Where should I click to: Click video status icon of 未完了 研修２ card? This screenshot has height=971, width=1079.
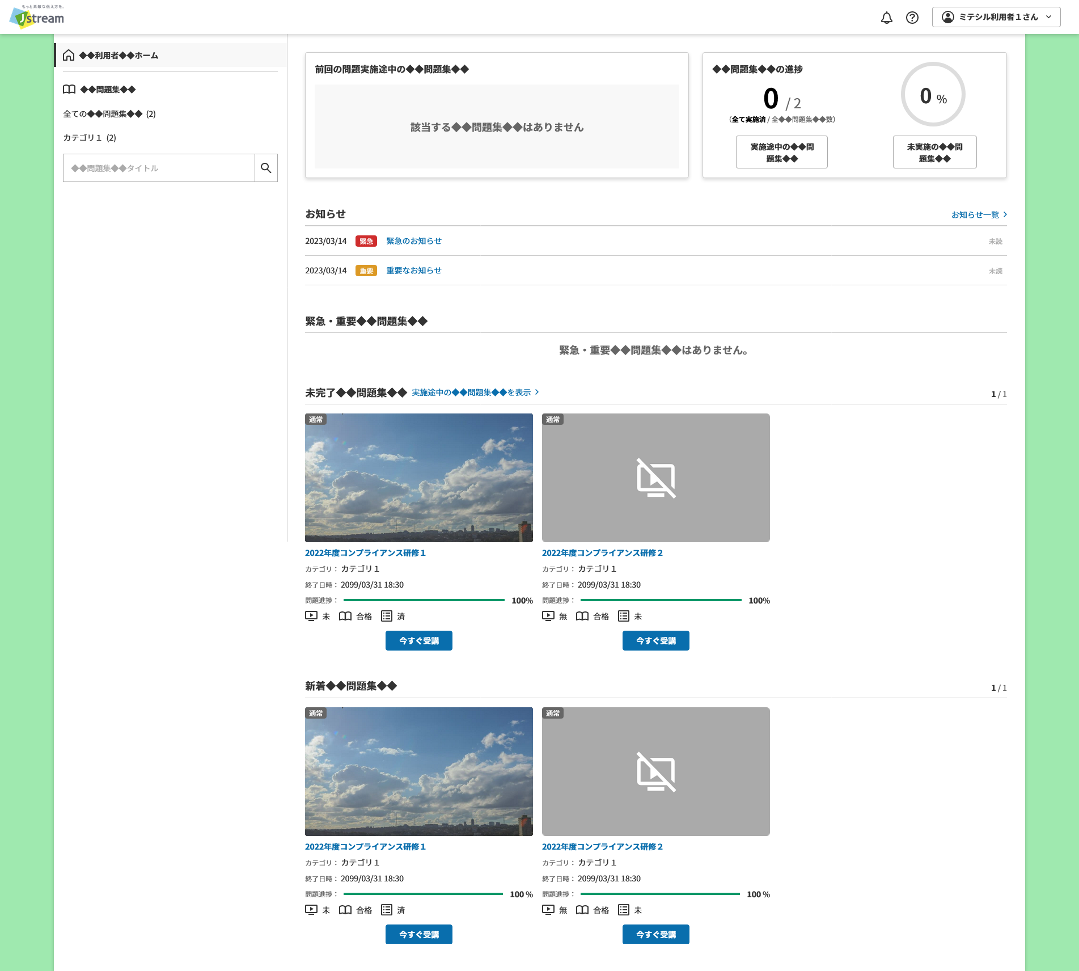[548, 616]
